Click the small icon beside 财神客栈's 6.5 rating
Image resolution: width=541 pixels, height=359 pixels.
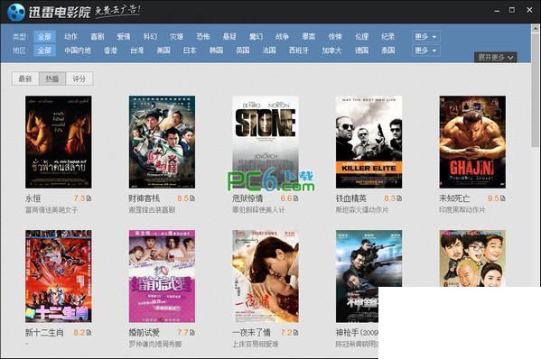(192, 198)
